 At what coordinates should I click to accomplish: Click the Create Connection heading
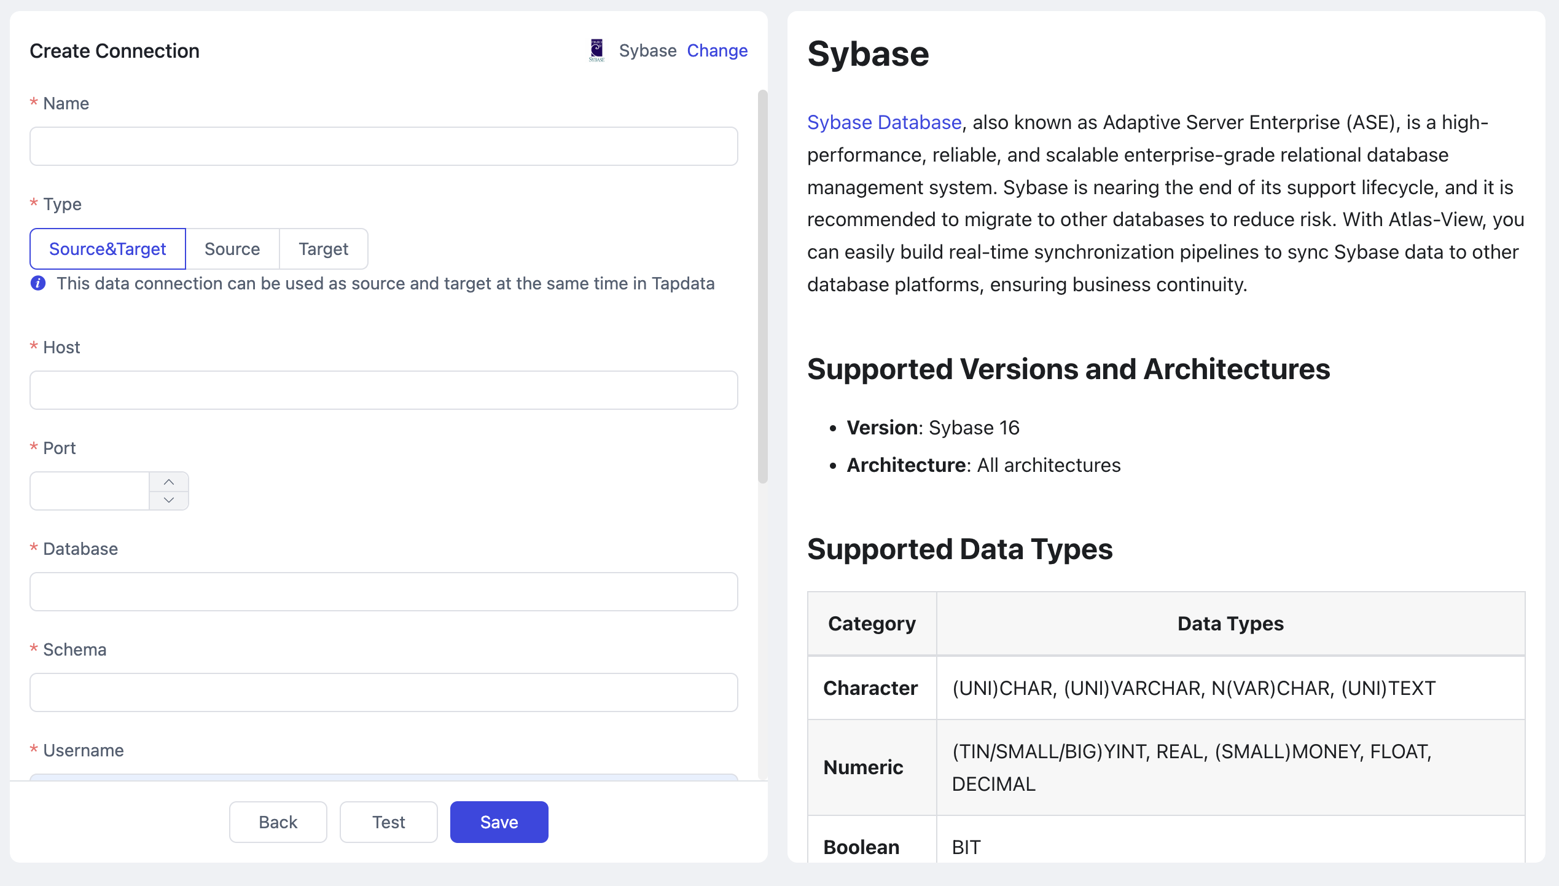[115, 50]
